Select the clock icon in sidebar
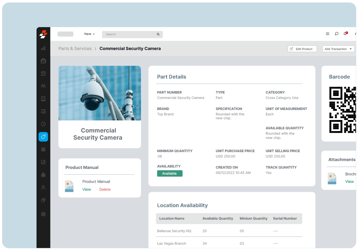Screen dimensions: 358x250 point(43,124)
